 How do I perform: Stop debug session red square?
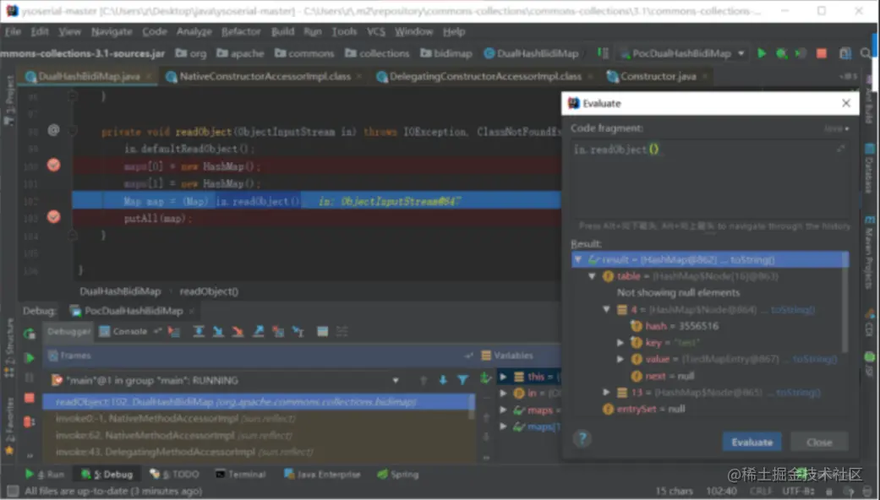[x=30, y=398]
